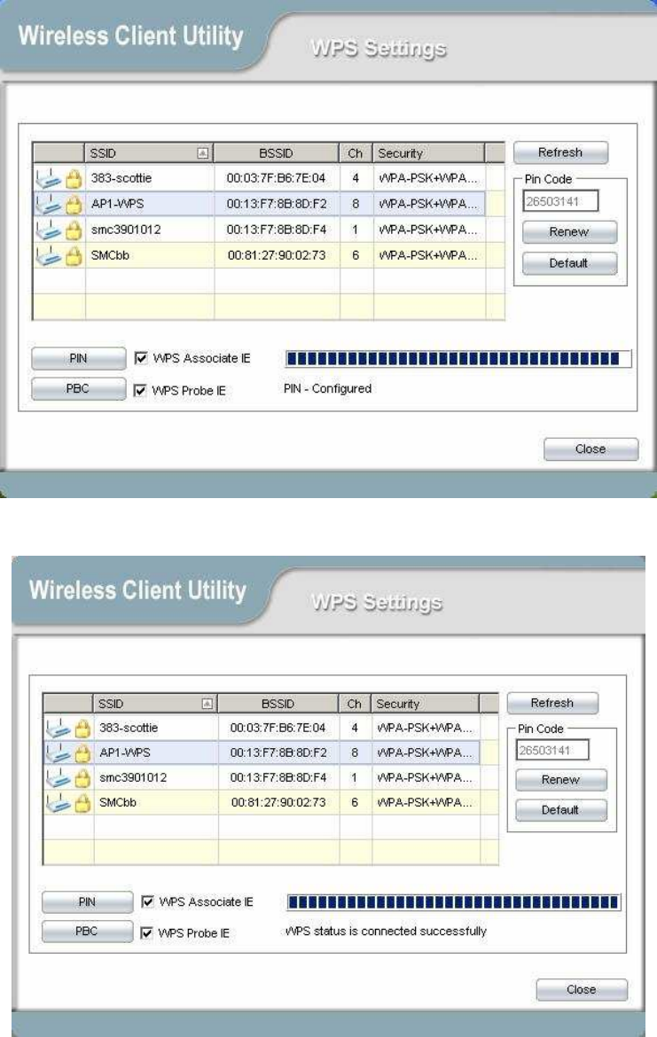Click Default in the upper PIN - Configured window
This screenshot has width=657, height=1037.
pos(569,263)
